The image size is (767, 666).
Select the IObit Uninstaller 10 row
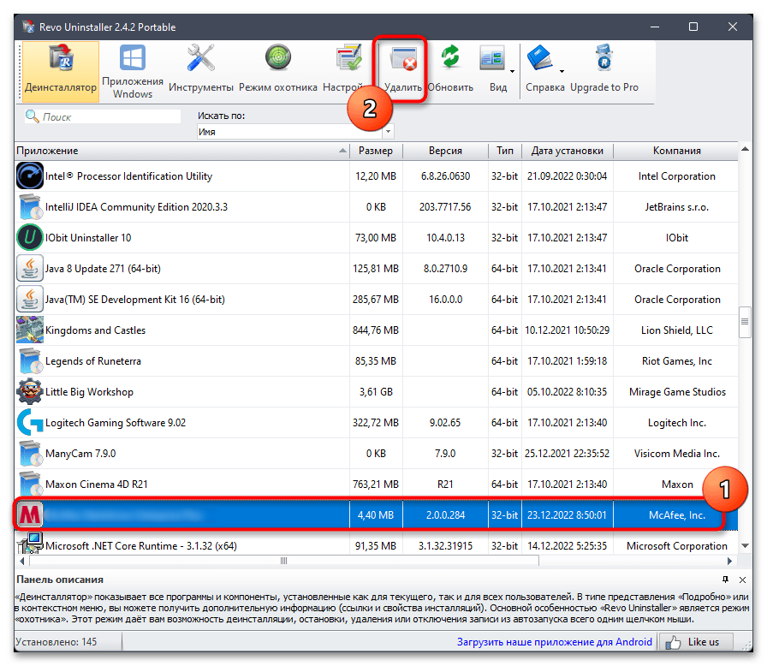171,237
